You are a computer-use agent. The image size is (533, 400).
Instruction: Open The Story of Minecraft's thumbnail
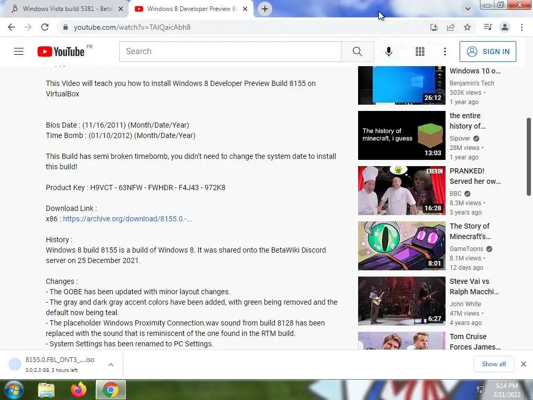[401, 246]
